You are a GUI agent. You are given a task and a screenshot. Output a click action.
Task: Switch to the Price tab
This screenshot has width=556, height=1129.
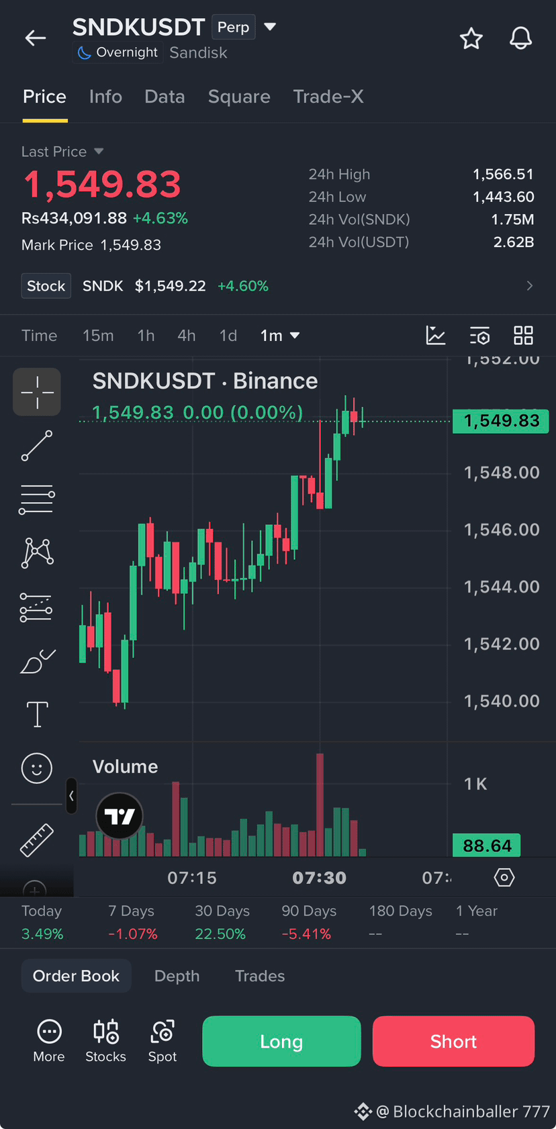pos(45,97)
